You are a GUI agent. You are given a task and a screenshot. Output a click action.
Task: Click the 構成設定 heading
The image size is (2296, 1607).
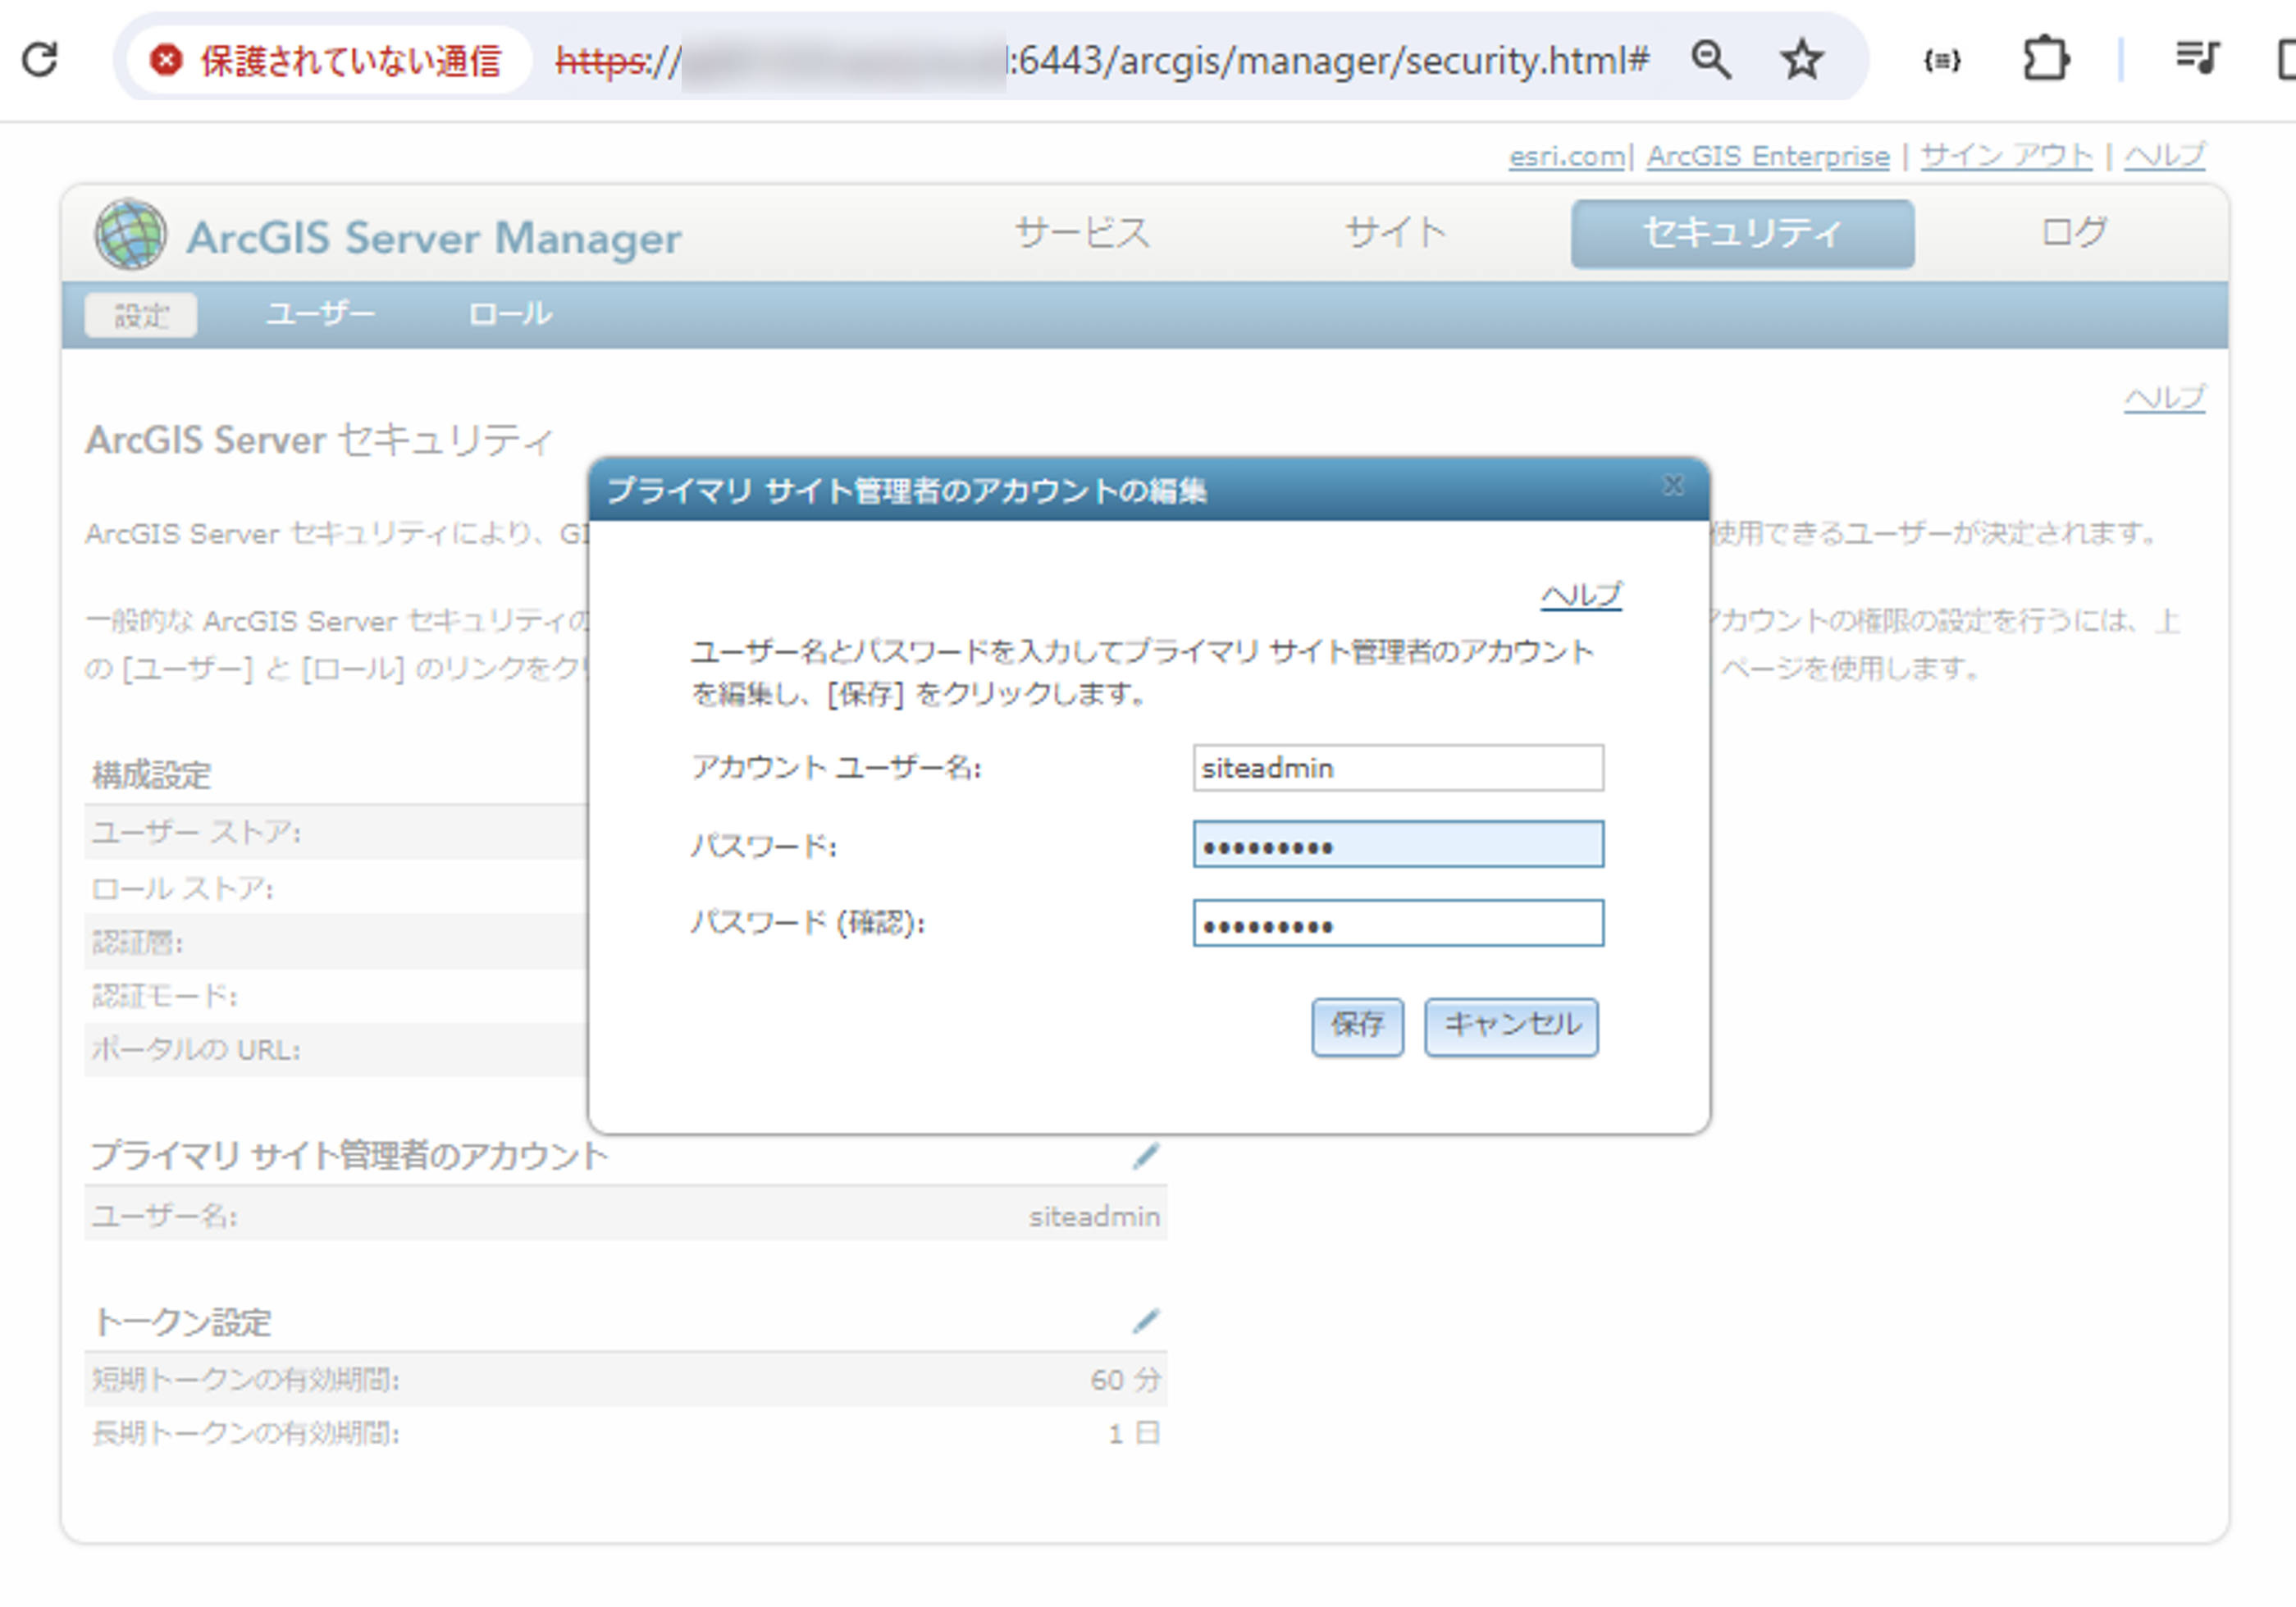[151, 775]
